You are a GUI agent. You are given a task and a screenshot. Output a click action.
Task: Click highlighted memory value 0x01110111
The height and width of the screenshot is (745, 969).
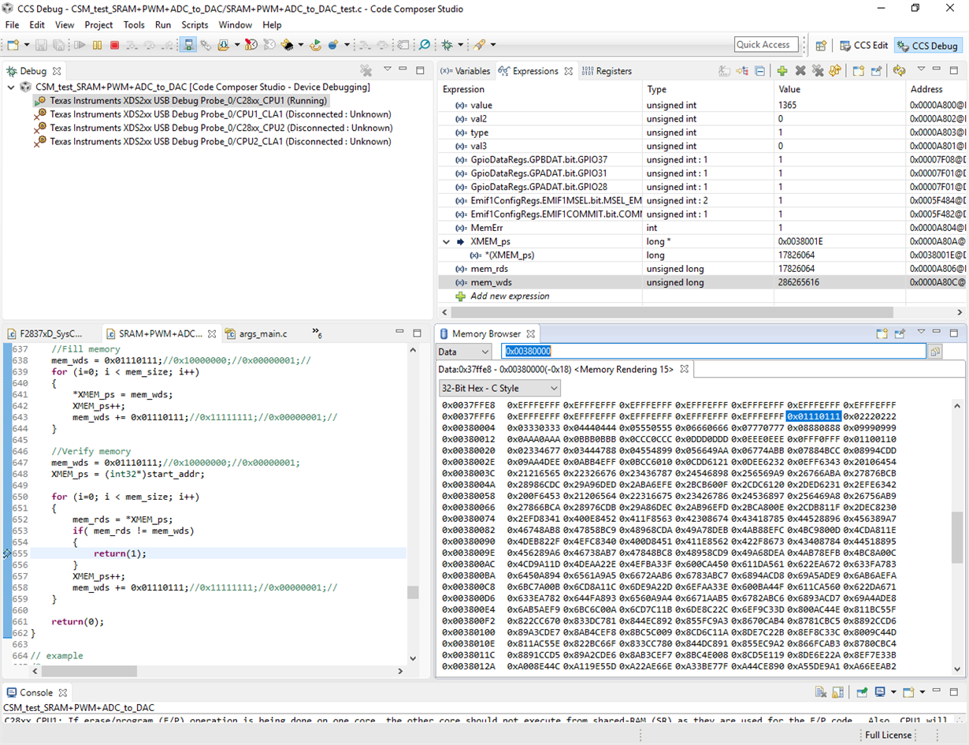(x=814, y=416)
